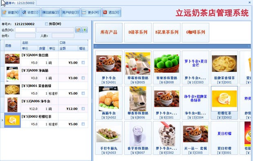Open the 更多(M) menu
This screenshot has height=161, width=253.
[91, 12]
